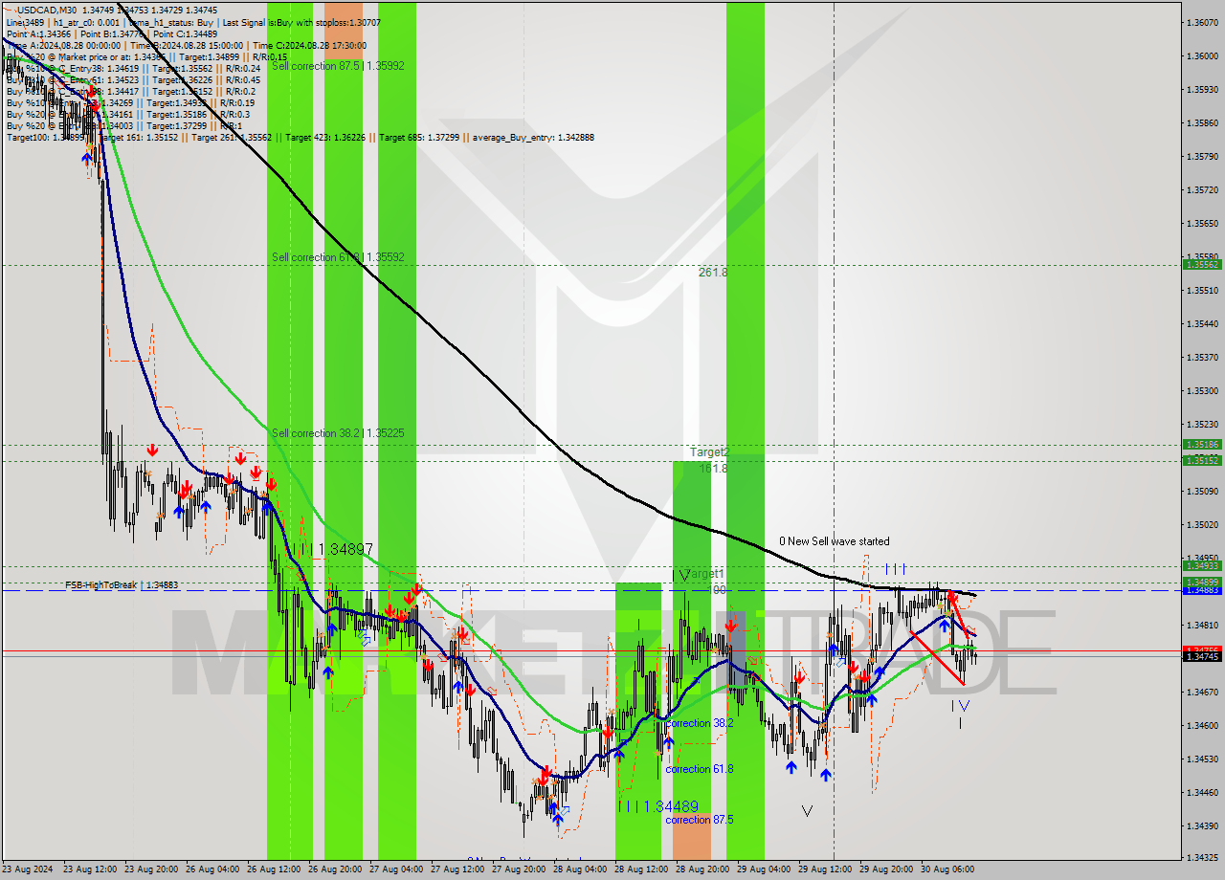Click '0 New Sell wave started' annotation
The image size is (1225, 880).
(834, 541)
